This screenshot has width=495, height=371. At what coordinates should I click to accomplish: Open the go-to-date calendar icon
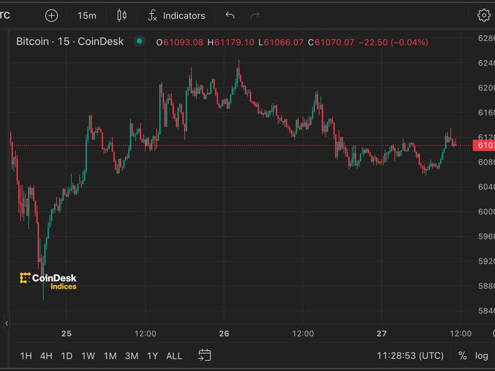[205, 355]
